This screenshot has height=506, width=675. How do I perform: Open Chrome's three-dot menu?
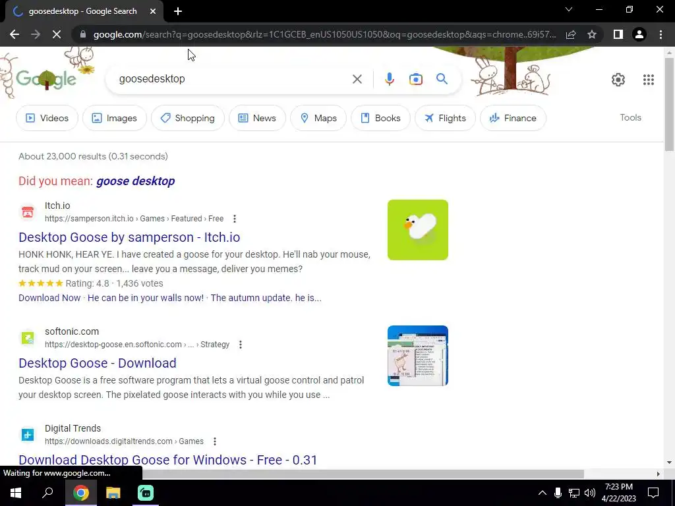[660, 34]
